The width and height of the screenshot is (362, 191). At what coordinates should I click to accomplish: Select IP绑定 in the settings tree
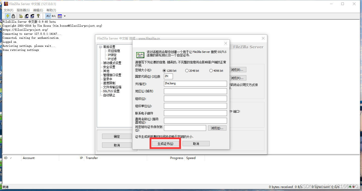(112, 55)
